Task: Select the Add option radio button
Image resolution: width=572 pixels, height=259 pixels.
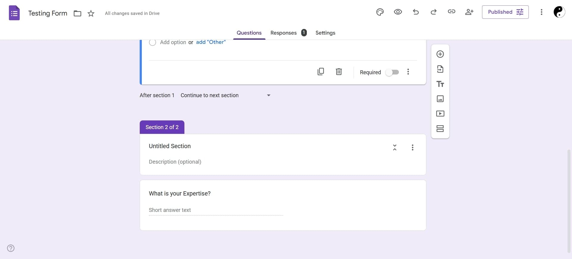Action: [153, 43]
